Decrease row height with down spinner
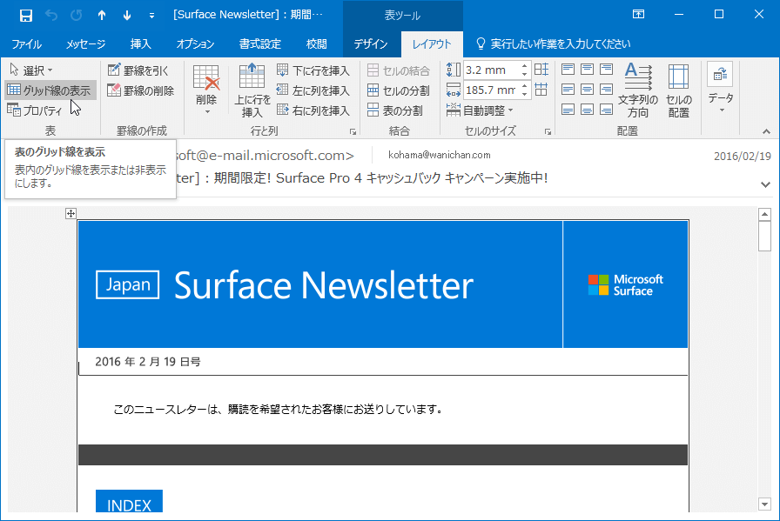This screenshot has height=521, width=780. click(x=524, y=75)
